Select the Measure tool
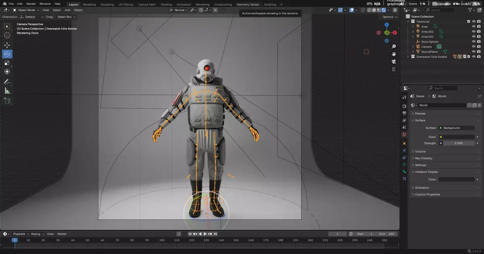 click(7, 91)
